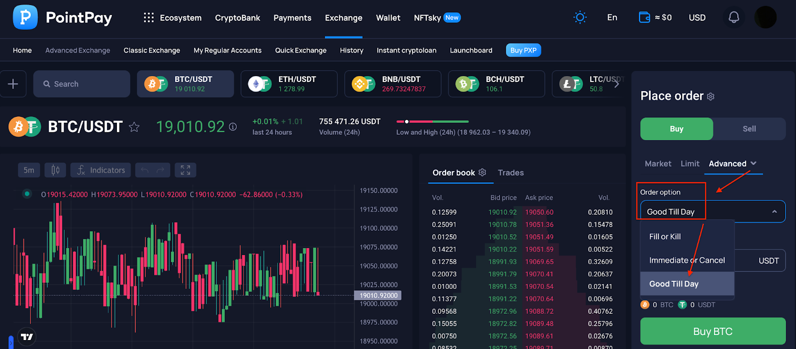The image size is (796, 349).
Task: Click the TradingView logo on chart
Action: 27,337
